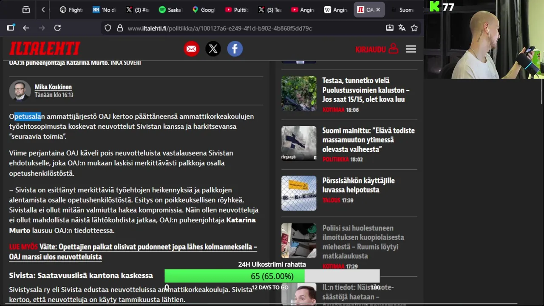Click the 24H Ulkostriimi donation progress bar
This screenshot has height=306, width=544.
pyautogui.click(x=272, y=276)
